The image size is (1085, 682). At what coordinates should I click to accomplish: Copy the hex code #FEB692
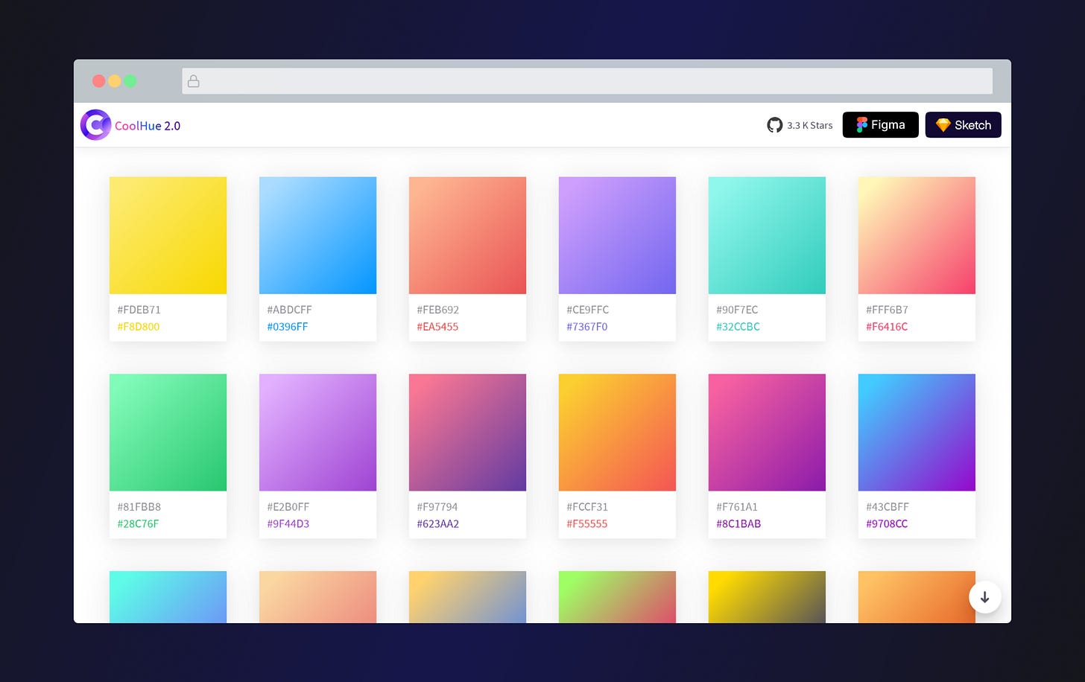[x=438, y=310]
